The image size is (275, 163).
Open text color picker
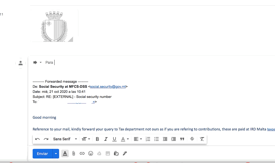tap(125, 139)
